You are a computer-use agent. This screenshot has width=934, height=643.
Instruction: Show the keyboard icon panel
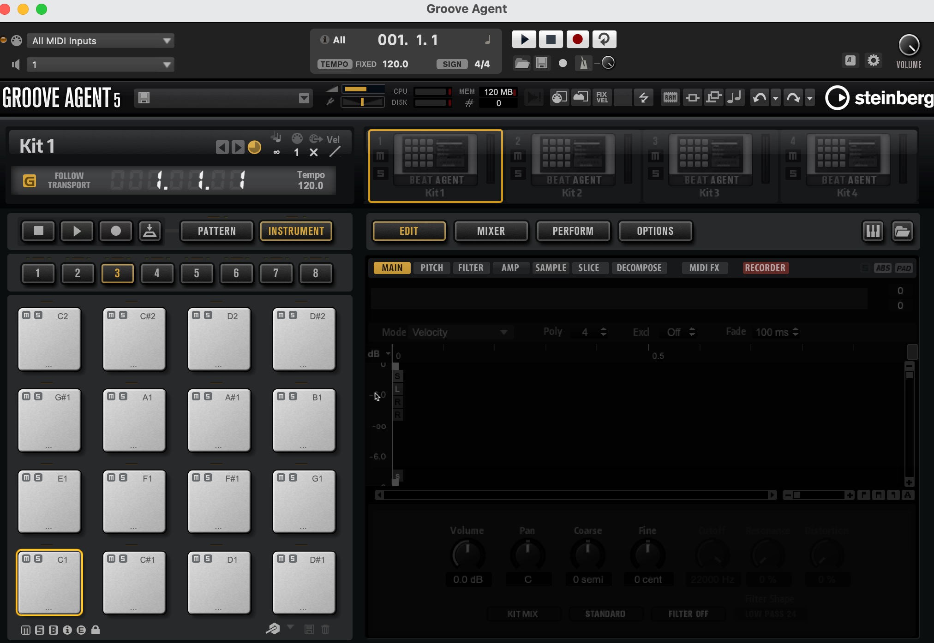click(873, 231)
